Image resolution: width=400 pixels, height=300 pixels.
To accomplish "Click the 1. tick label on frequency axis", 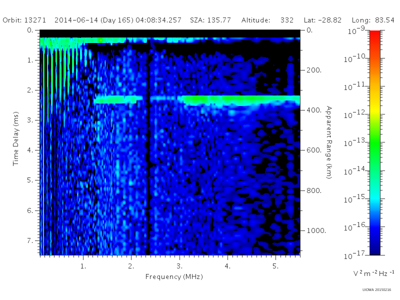I will 83,266.
